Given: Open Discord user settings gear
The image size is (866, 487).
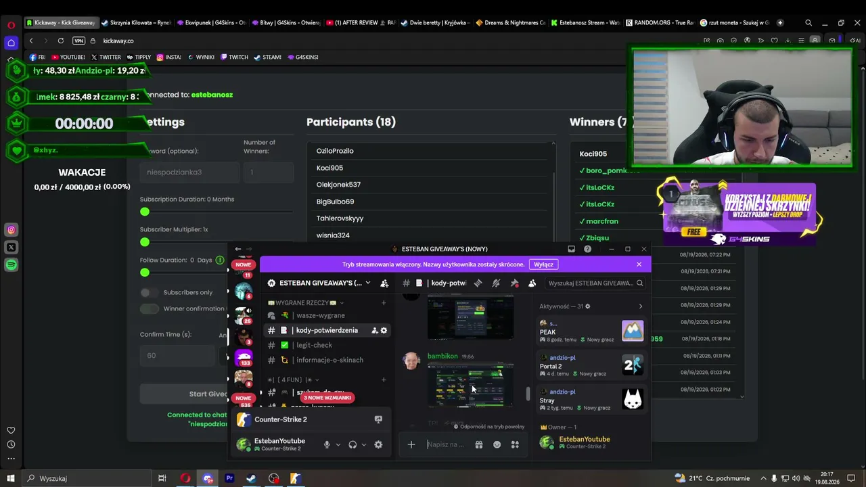Looking at the screenshot, I should pos(378,444).
